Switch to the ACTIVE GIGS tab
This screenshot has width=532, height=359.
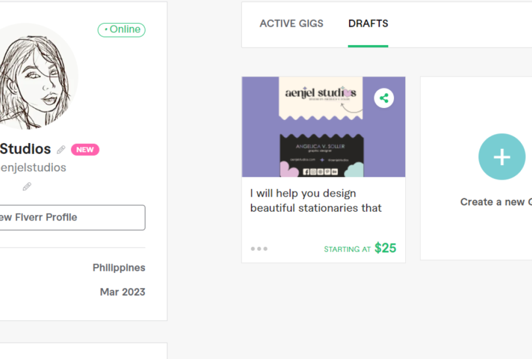(x=291, y=24)
